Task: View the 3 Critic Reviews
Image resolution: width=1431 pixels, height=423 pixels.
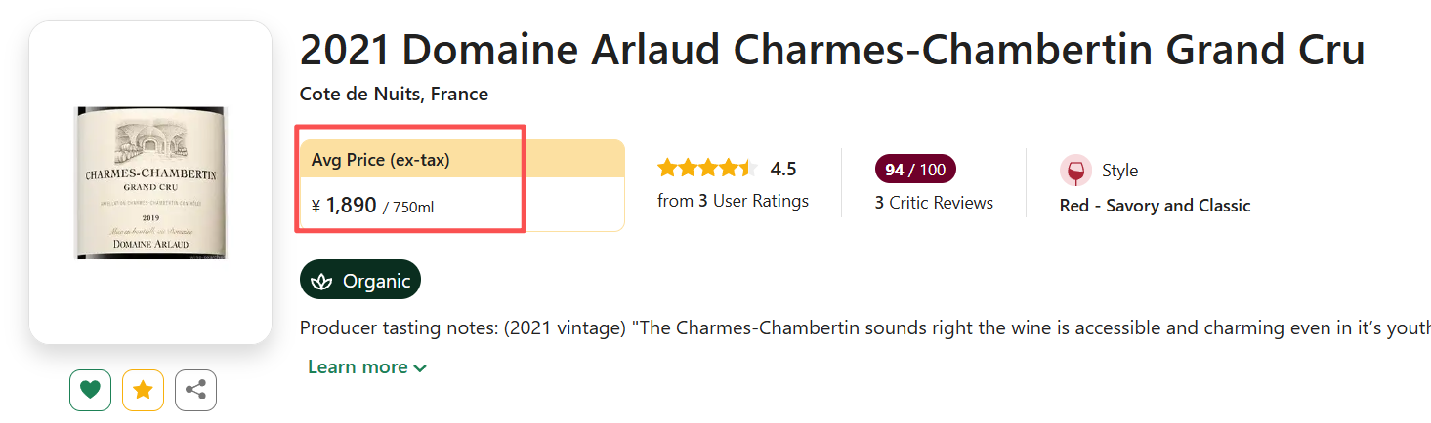Action: [934, 203]
